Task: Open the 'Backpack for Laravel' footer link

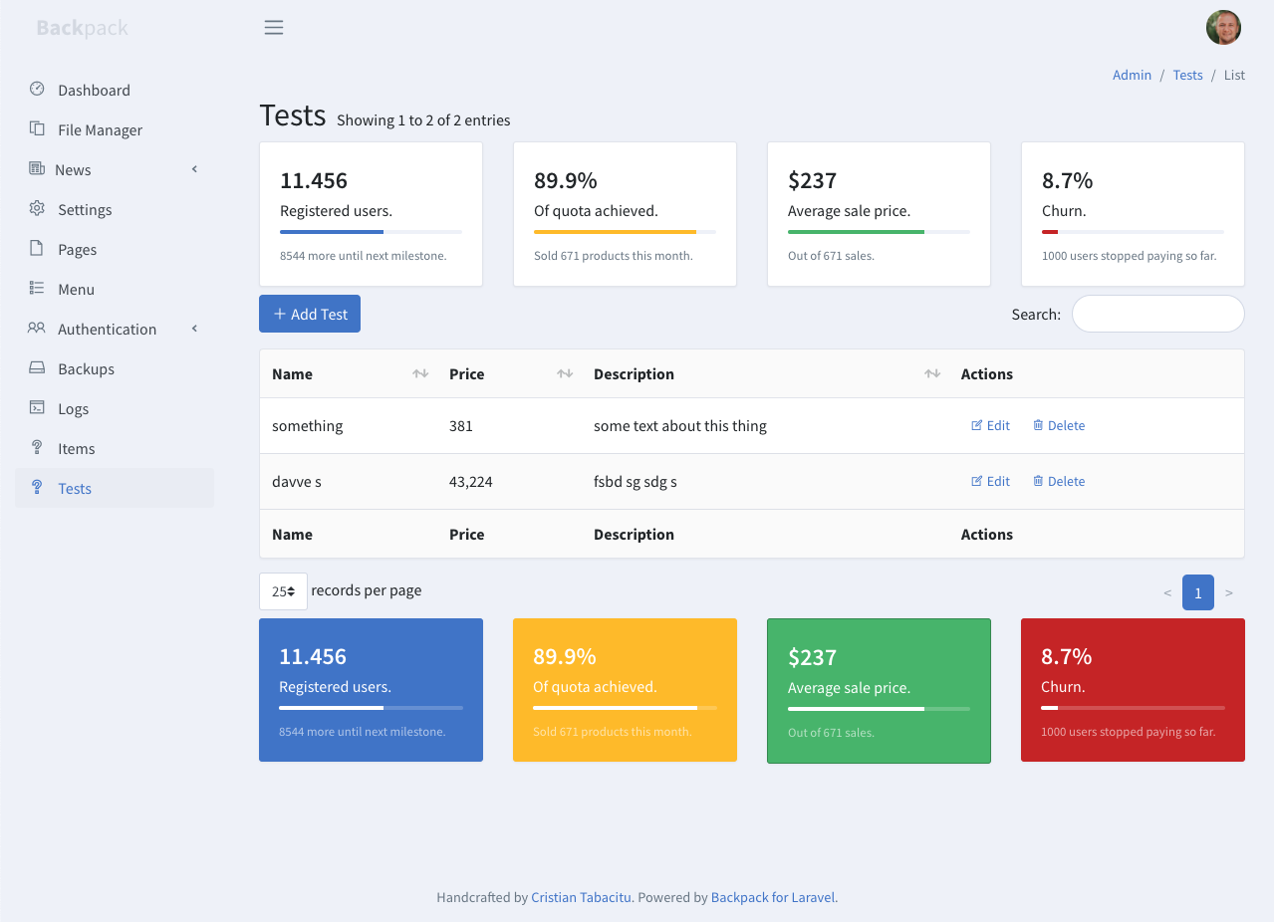Action: pyautogui.click(x=772, y=897)
